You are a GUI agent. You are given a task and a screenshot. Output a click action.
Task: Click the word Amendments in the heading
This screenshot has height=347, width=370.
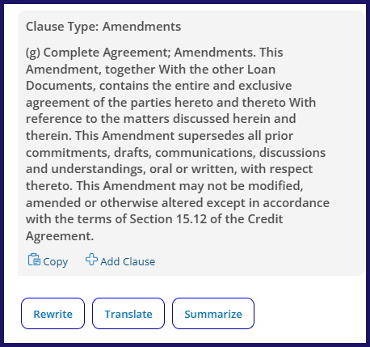(x=141, y=27)
